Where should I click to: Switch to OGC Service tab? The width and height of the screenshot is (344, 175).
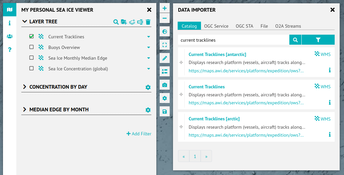coord(216,26)
